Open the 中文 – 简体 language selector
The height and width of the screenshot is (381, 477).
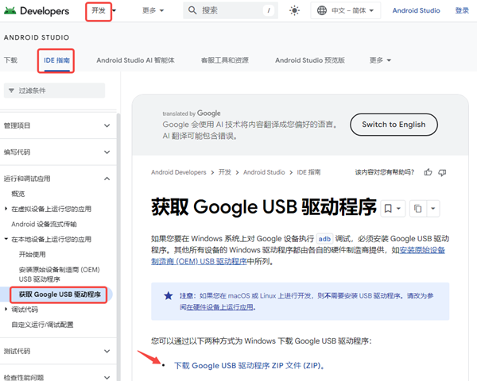tap(346, 10)
